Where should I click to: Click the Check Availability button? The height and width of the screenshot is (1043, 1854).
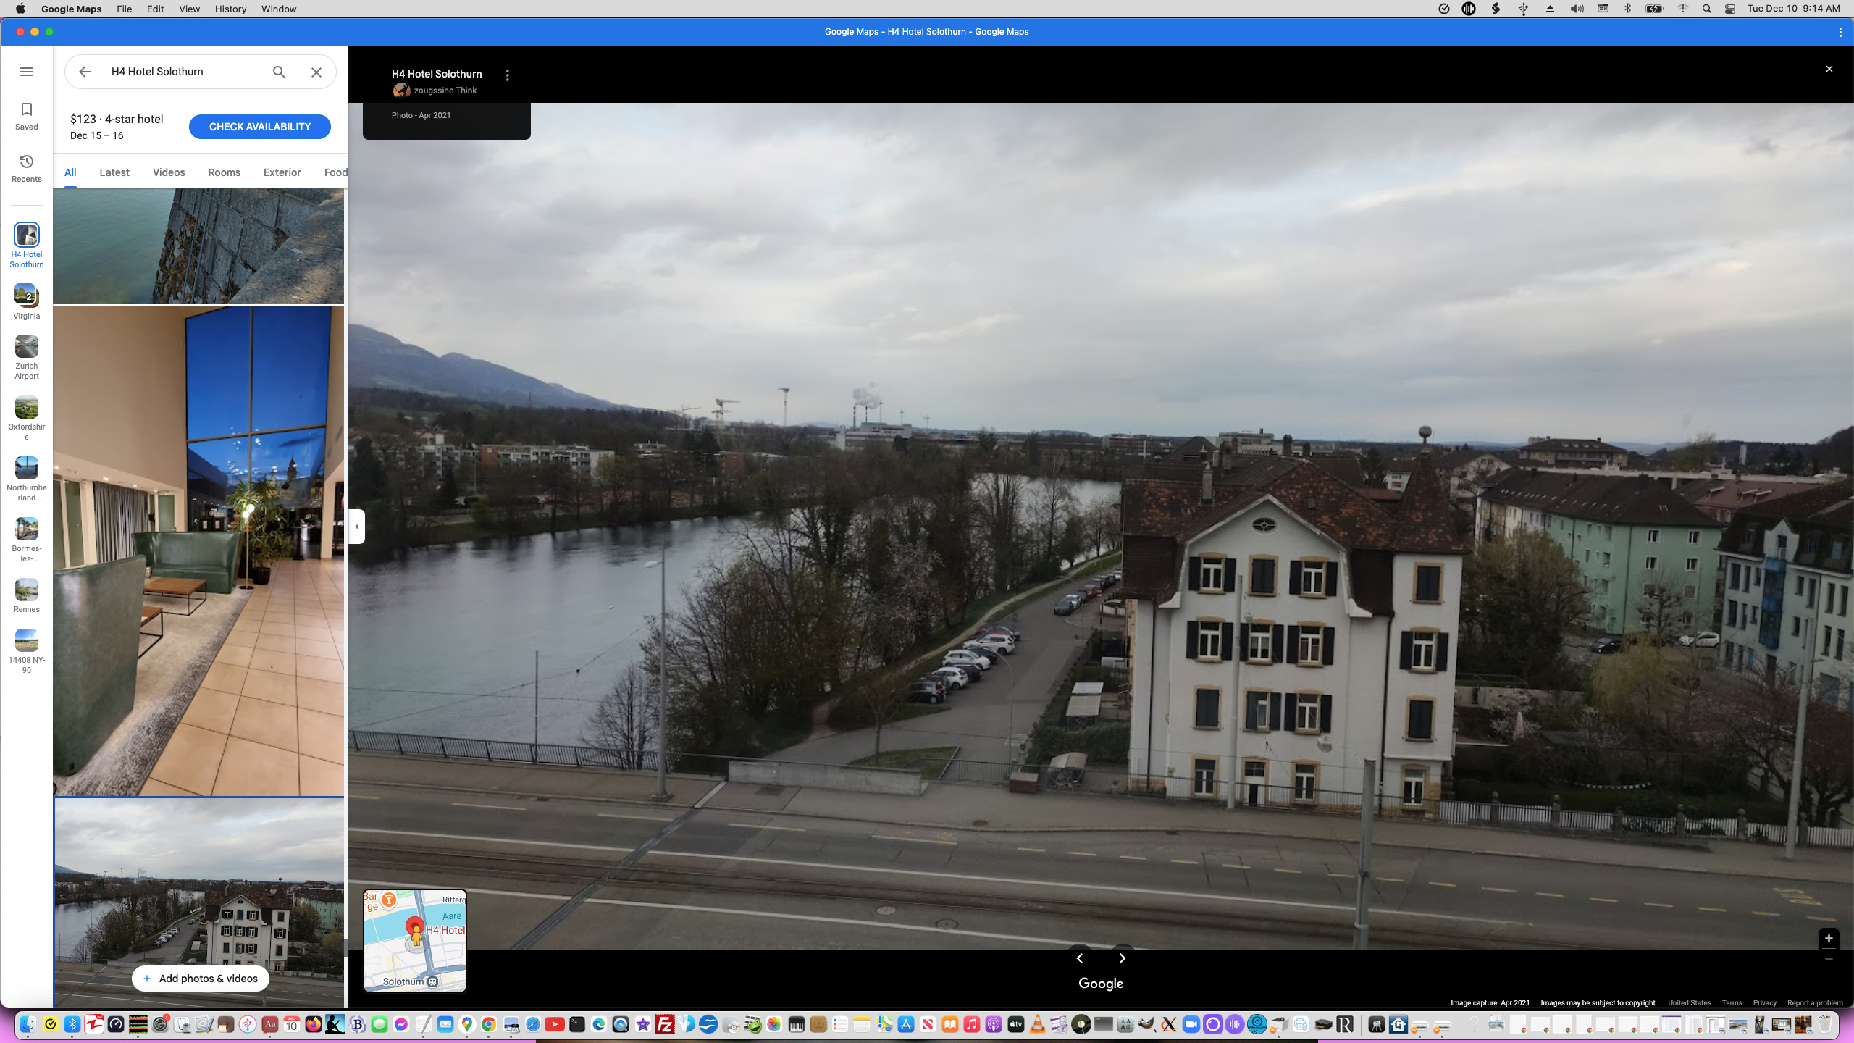(259, 127)
